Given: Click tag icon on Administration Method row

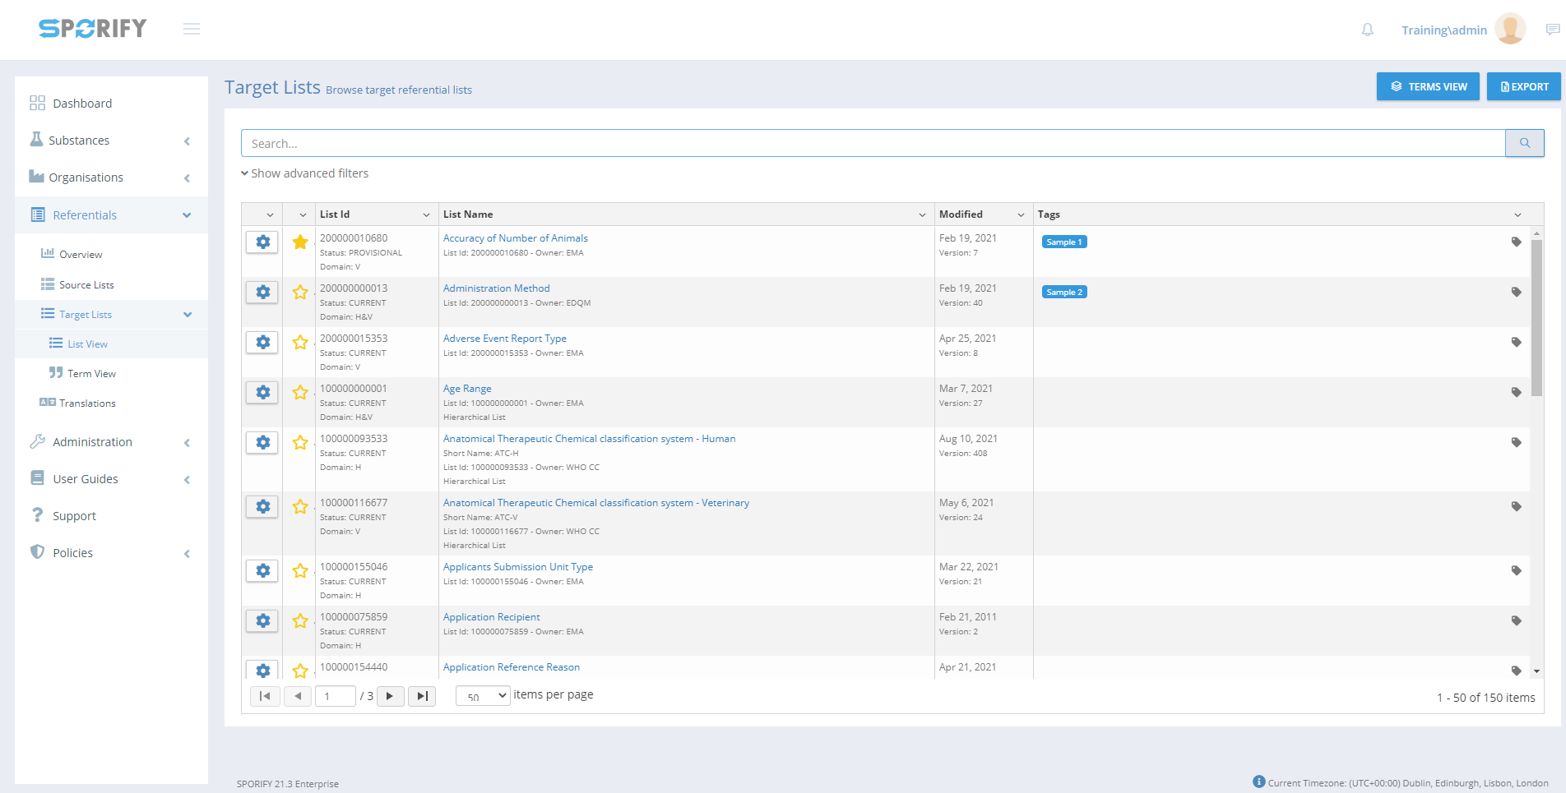Looking at the screenshot, I should 1516,293.
